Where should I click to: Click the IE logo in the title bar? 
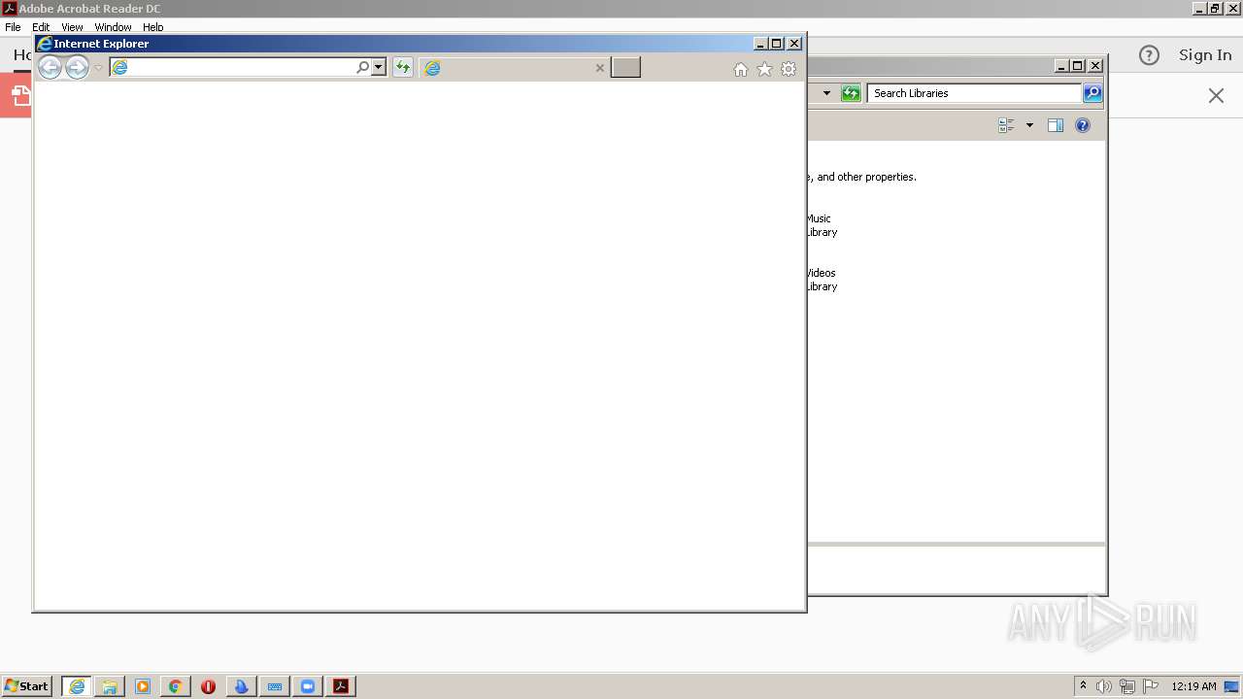pyautogui.click(x=45, y=44)
